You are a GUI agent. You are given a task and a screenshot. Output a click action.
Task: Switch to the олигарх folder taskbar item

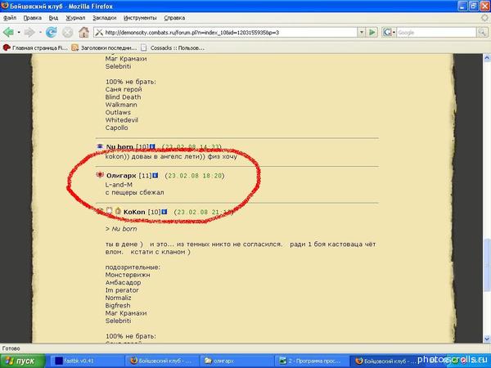(236, 361)
